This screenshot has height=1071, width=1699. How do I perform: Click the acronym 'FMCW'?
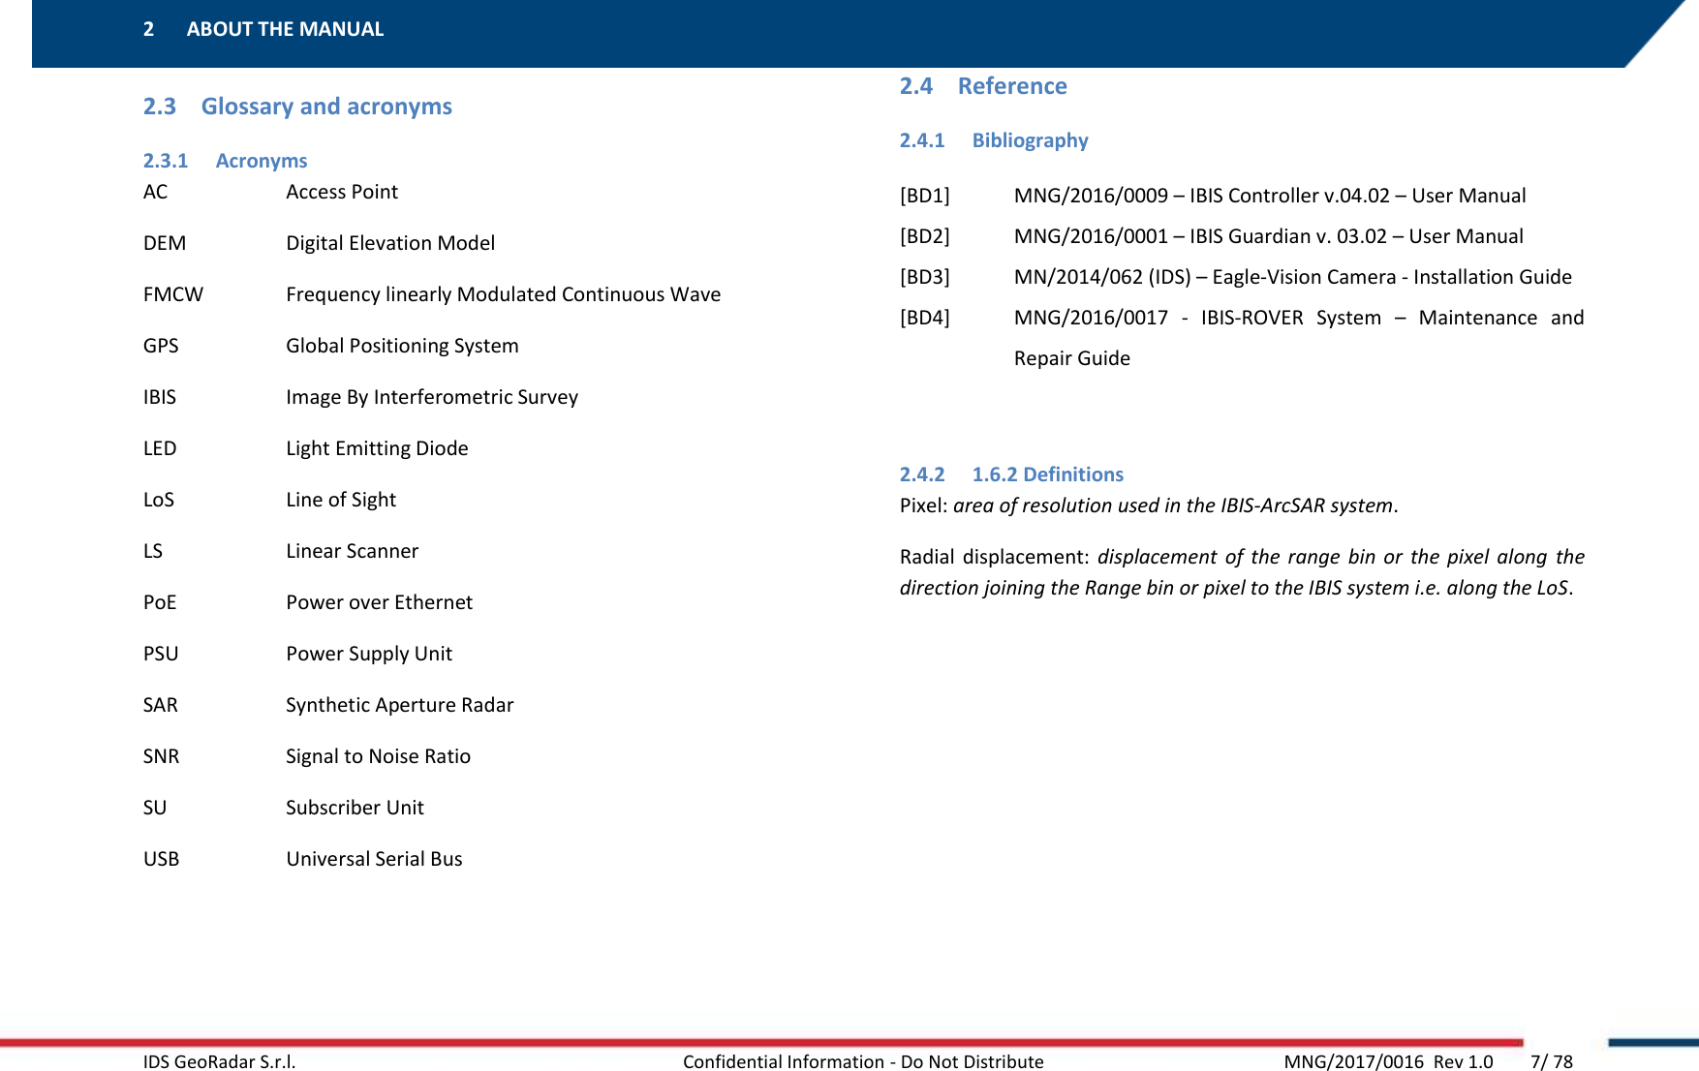pyautogui.click(x=173, y=294)
